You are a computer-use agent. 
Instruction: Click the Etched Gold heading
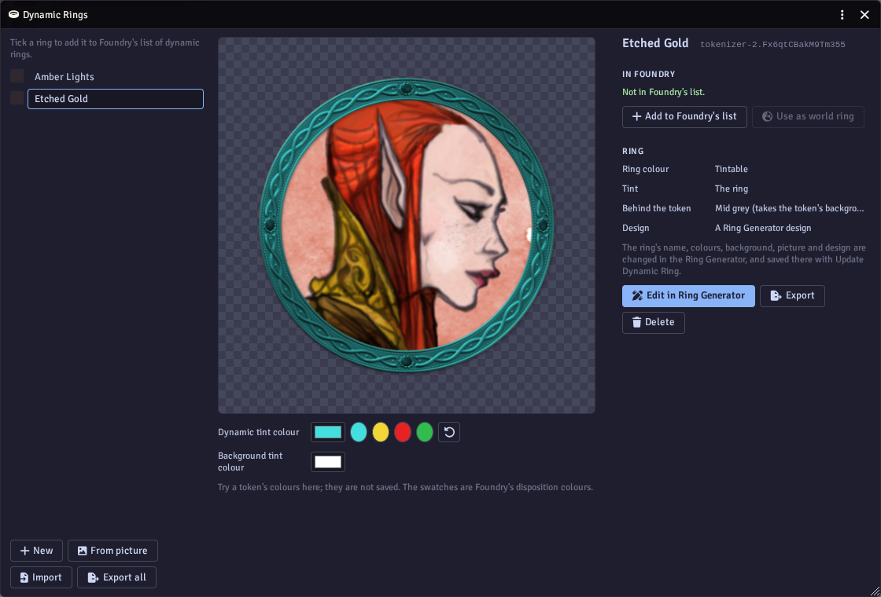[655, 43]
